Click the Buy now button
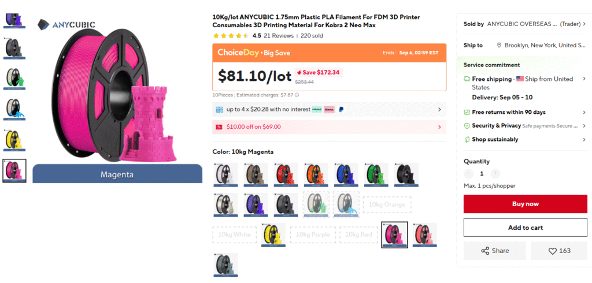592x283 pixels. pyautogui.click(x=525, y=204)
